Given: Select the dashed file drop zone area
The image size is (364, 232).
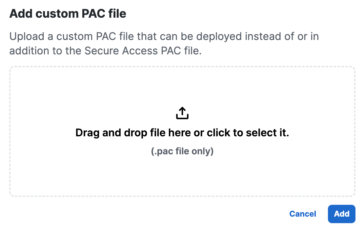Looking at the screenshot, I should point(182,131).
